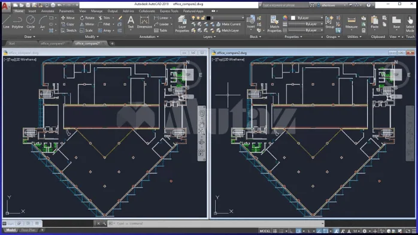Select the Line drawing tool
This screenshot has width=418, height=235.
pyautogui.click(x=6, y=22)
